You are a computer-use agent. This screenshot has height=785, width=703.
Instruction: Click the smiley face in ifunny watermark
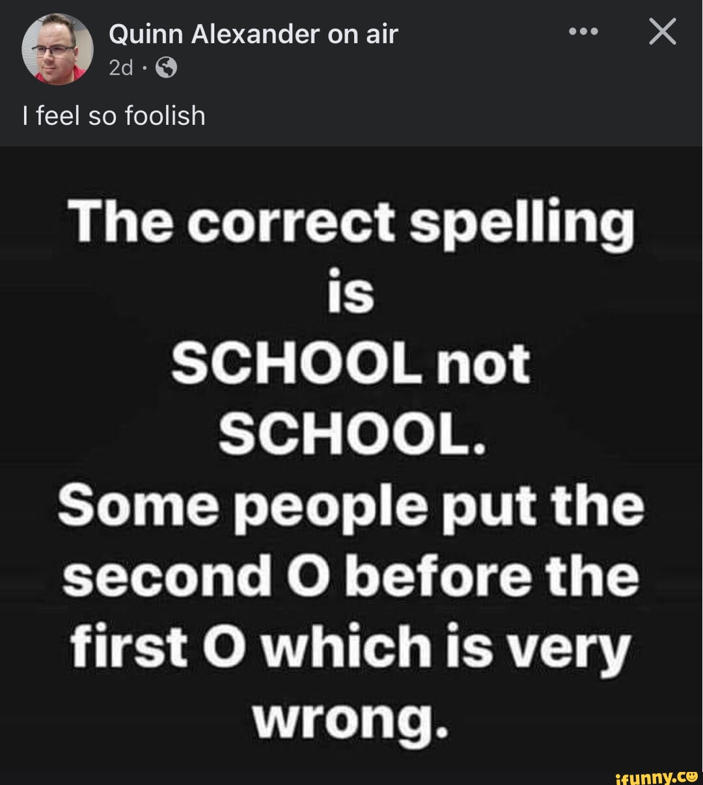[x=691, y=775]
